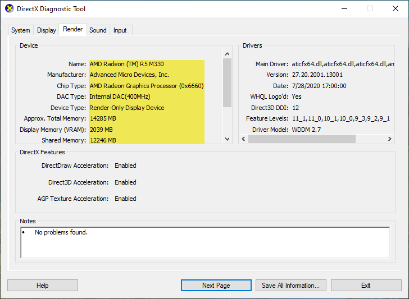The image size is (409, 299).
Task: Close the DirectX Diagnostic Tool window
Action: pos(396,8)
